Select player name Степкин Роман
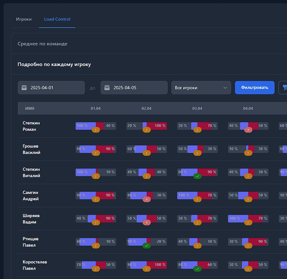 point(31,126)
